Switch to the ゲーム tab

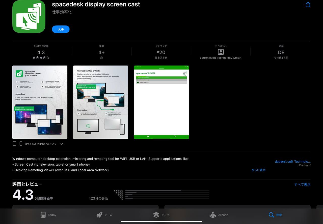(104, 215)
